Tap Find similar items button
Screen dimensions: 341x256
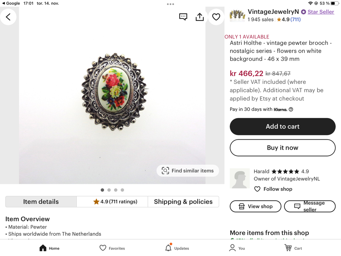pyautogui.click(x=188, y=171)
